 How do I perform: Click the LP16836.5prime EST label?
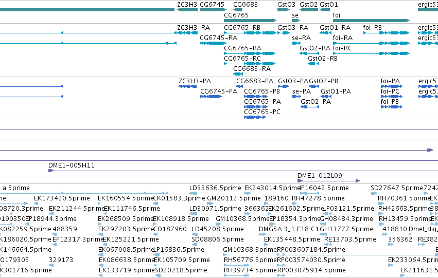pyautogui.click(x=179, y=250)
